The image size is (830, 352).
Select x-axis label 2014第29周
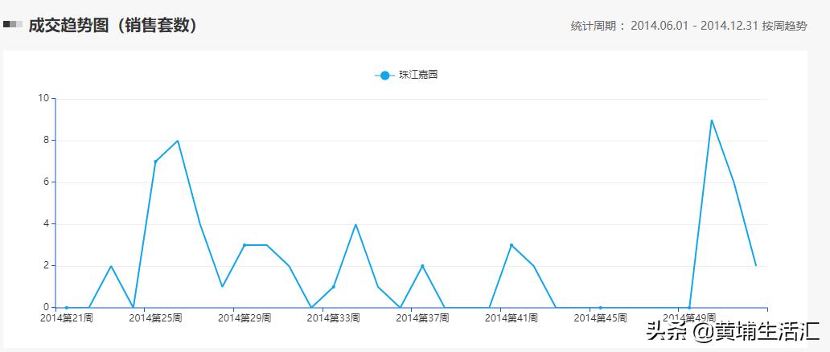(x=244, y=318)
